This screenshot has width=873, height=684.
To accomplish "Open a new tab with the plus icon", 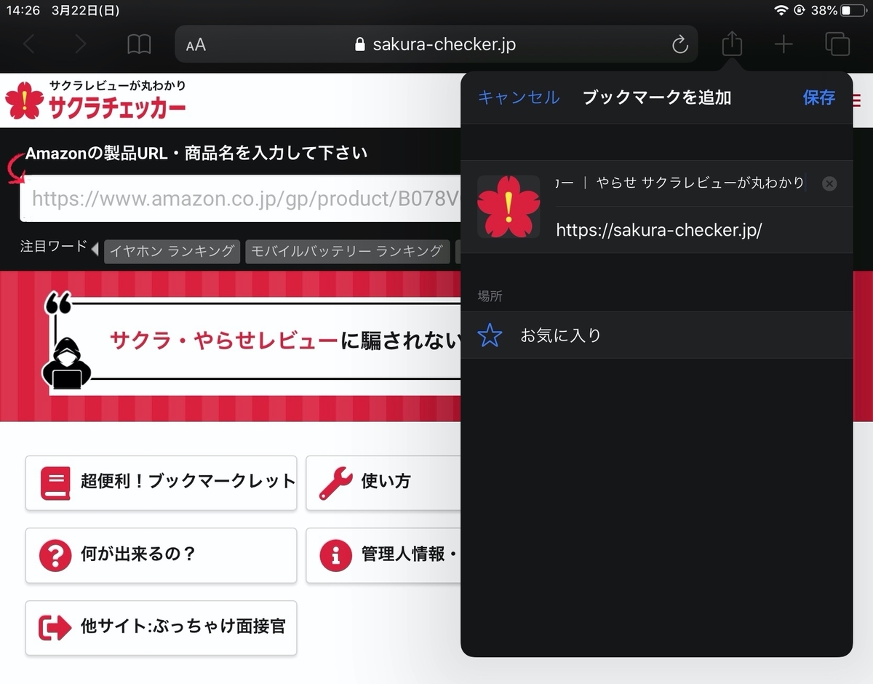I will coord(784,44).
